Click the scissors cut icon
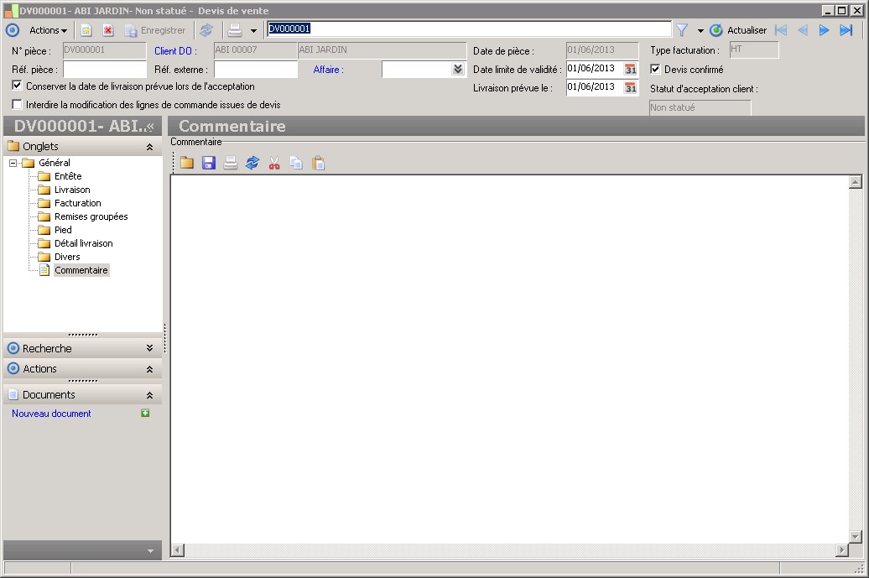Screen dimensions: 869x578 pyautogui.click(x=274, y=164)
